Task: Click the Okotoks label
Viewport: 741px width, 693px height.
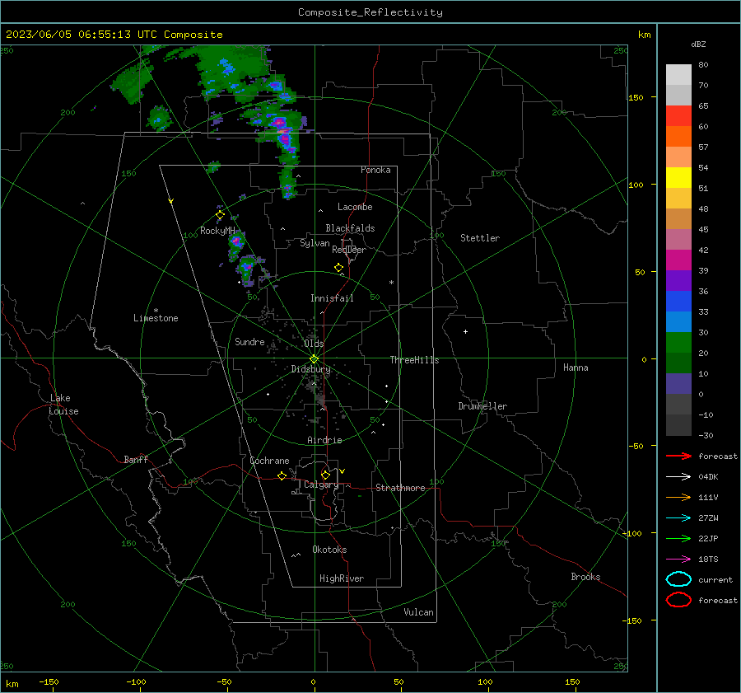Action: pyautogui.click(x=329, y=550)
